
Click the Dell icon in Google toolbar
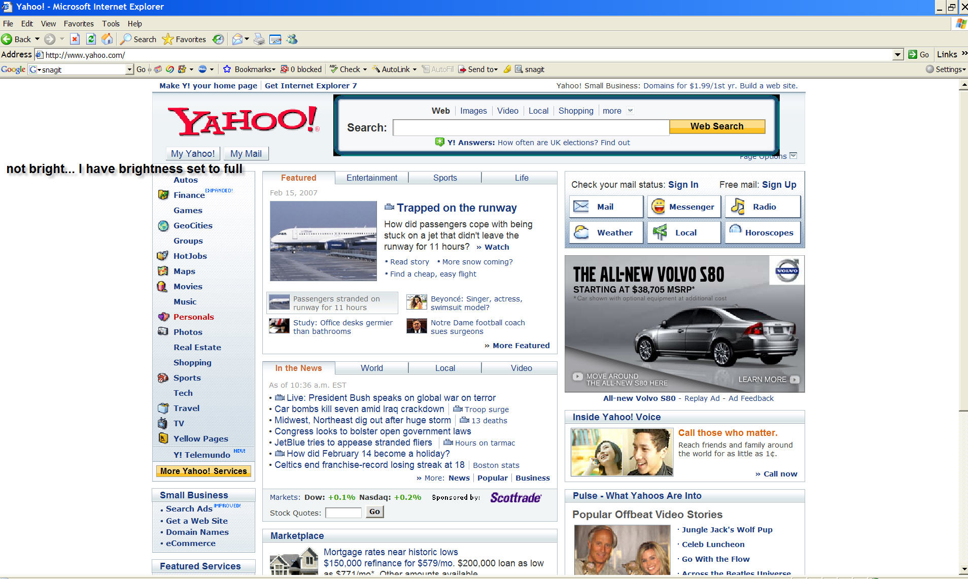point(202,69)
